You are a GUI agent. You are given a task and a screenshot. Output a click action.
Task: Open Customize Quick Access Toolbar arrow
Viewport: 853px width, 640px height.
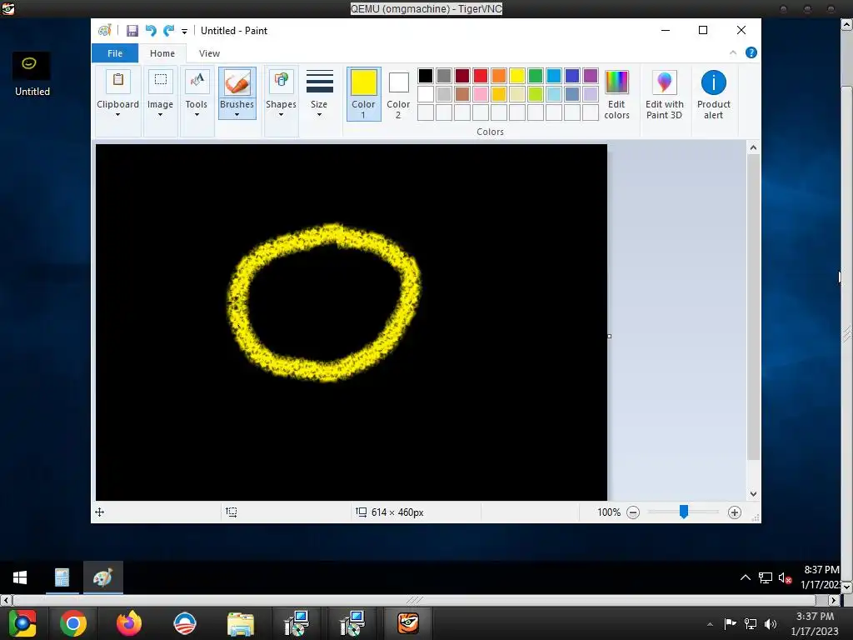click(x=184, y=32)
